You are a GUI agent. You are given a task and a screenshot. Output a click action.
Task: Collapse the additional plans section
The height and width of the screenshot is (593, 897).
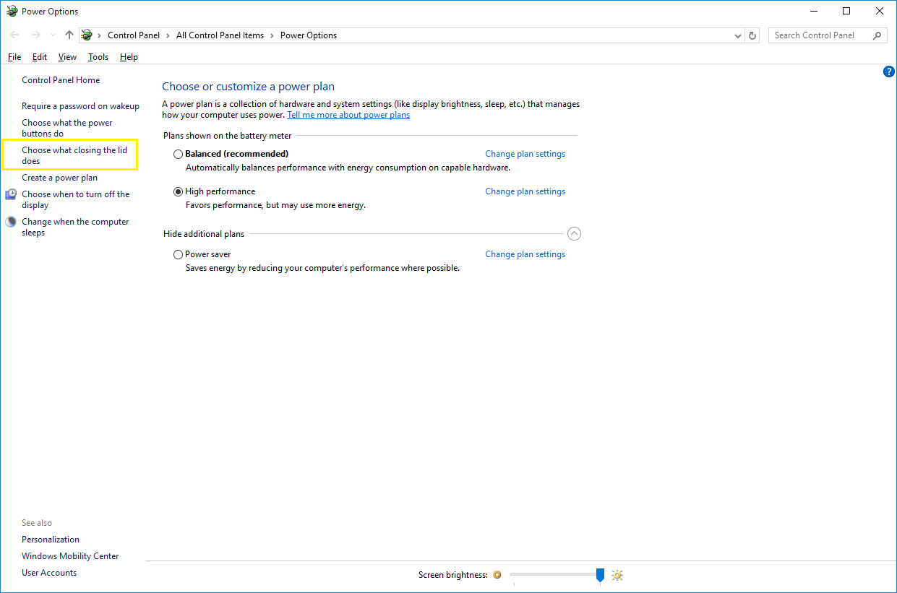pos(575,233)
